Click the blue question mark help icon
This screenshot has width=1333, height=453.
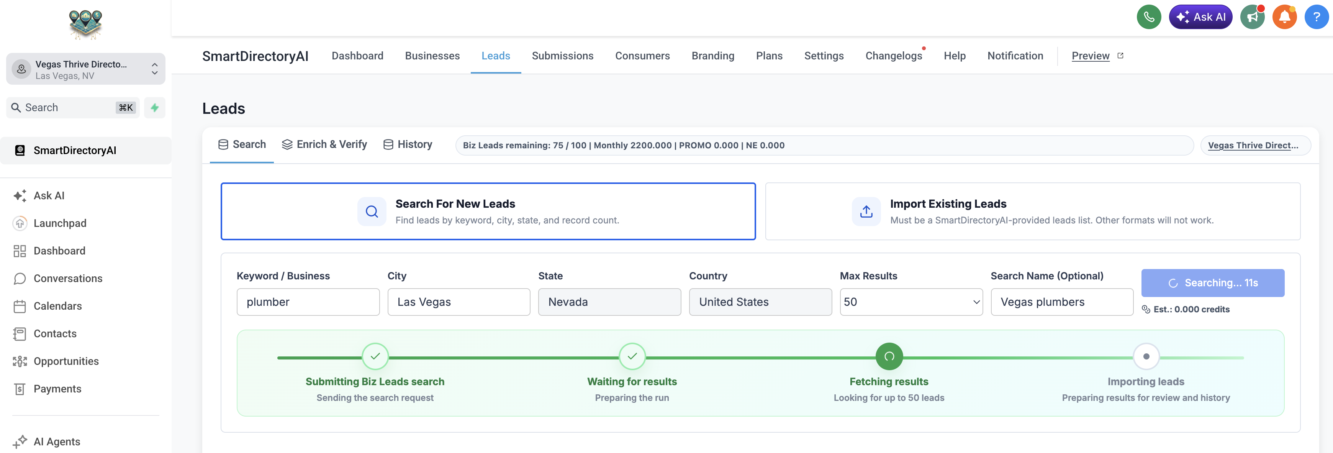point(1317,17)
